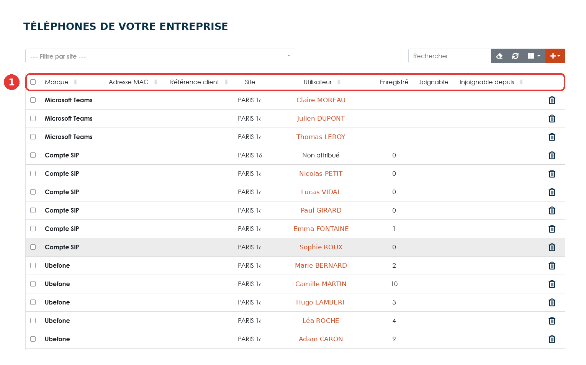The width and height of the screenshot is (586, 365).
Task: Refresh the phone list
Action: (515, 56)
